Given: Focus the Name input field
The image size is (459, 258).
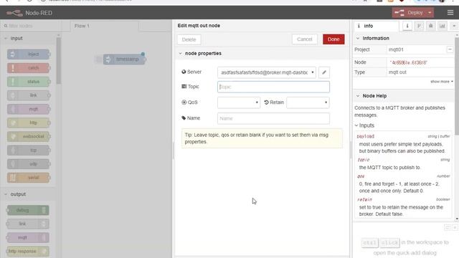Looking at the screenshot, I should coord(273,118).
